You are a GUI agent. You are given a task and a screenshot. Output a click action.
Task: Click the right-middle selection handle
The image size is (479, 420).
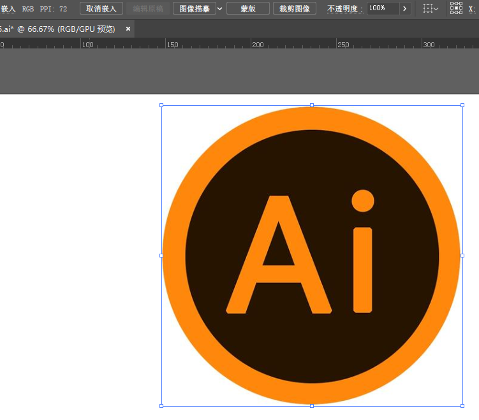(x=462, y=256)
